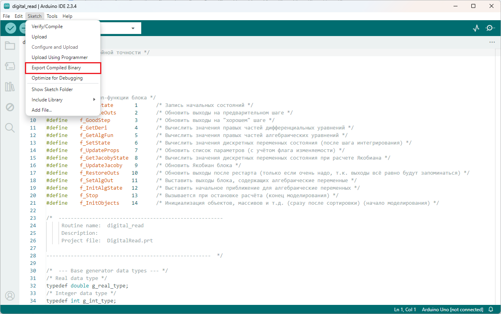Expand the board selector dropdown
The width and height of the screenshot is (501, 314).
pos(133,28)
